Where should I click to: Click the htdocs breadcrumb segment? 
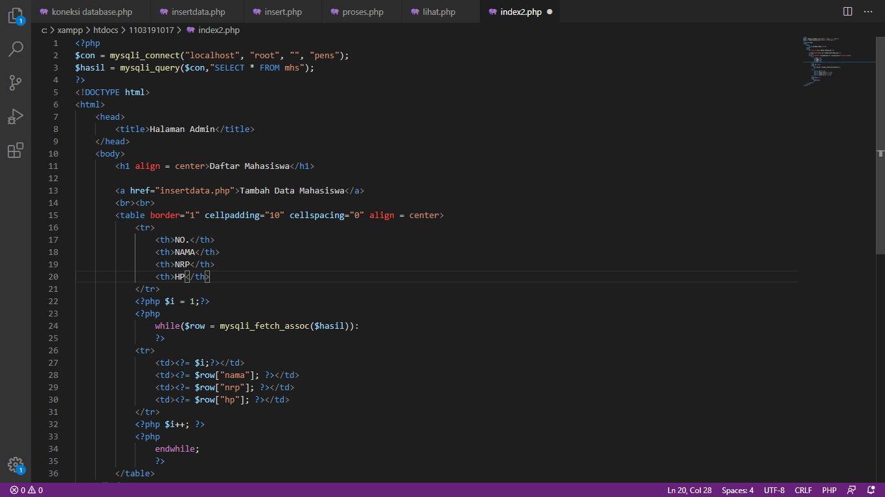tap(106, 30)
